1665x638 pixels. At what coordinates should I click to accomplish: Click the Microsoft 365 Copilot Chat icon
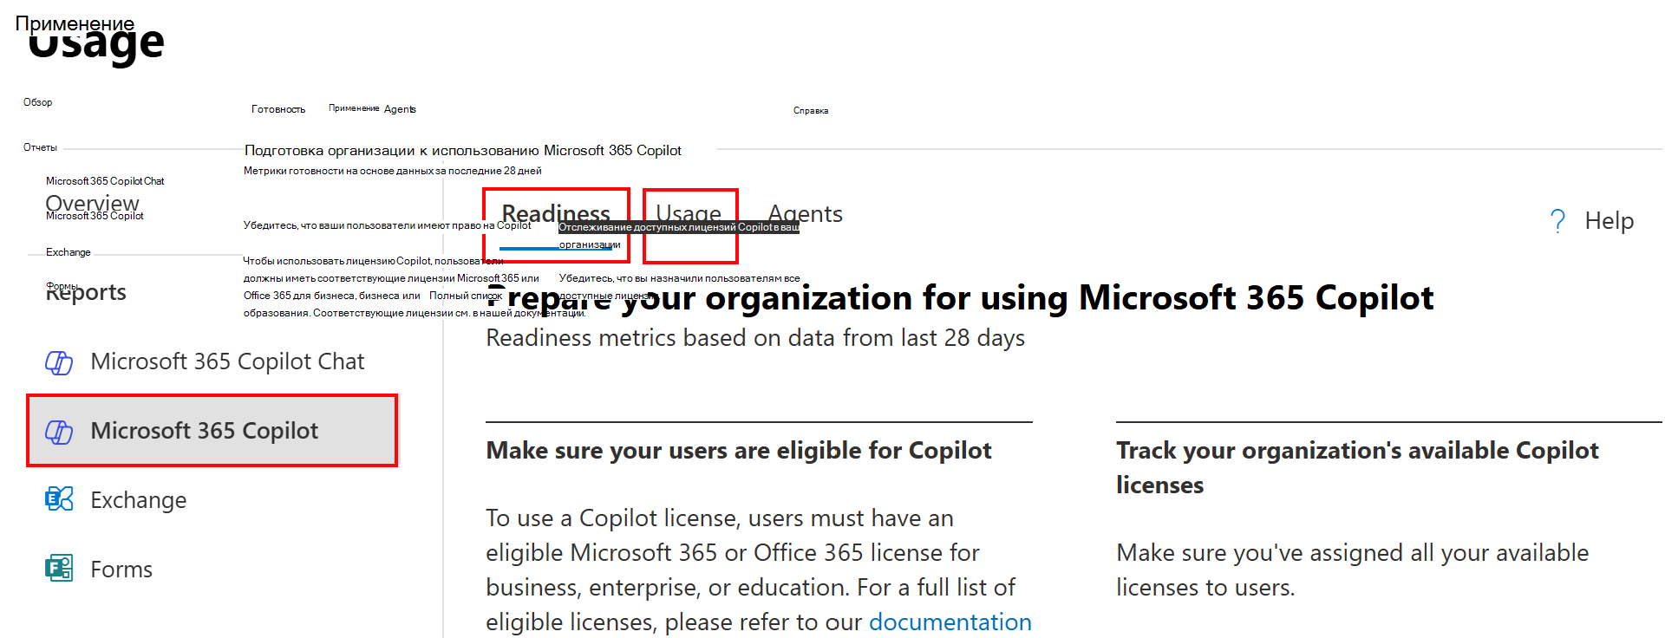59,362
